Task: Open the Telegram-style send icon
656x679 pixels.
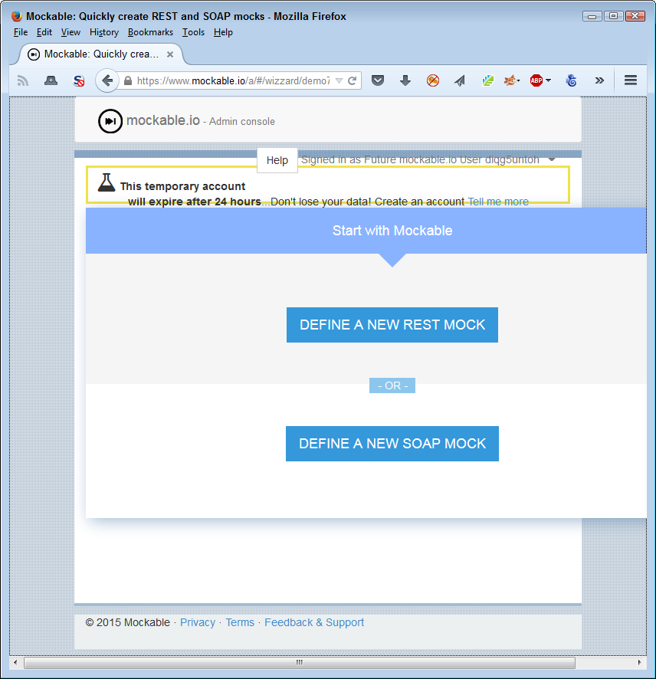Action: pos(460,80)
